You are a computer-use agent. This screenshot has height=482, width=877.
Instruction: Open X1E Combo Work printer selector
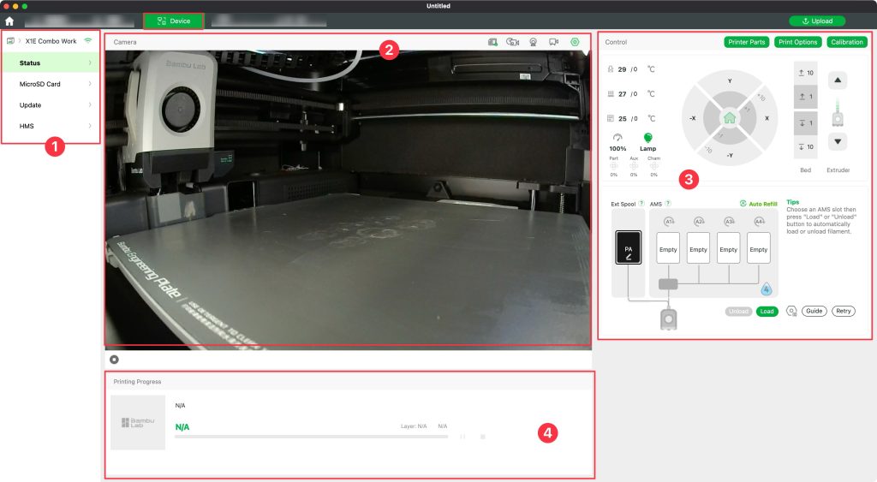(51, 41)
